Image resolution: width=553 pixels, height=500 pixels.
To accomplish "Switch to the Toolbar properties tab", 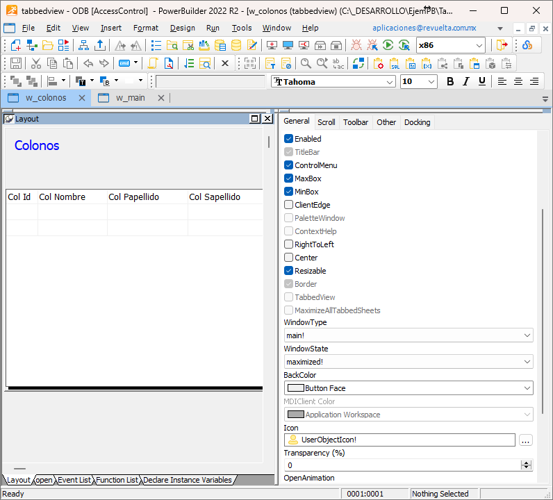I will click(356, 122).
